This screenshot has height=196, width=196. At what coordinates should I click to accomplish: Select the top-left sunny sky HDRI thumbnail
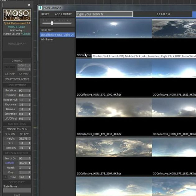(x=114, y=38)
